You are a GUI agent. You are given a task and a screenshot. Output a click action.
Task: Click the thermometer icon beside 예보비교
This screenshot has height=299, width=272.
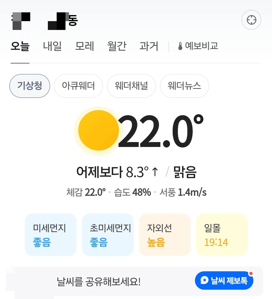(x=180, y=46)
